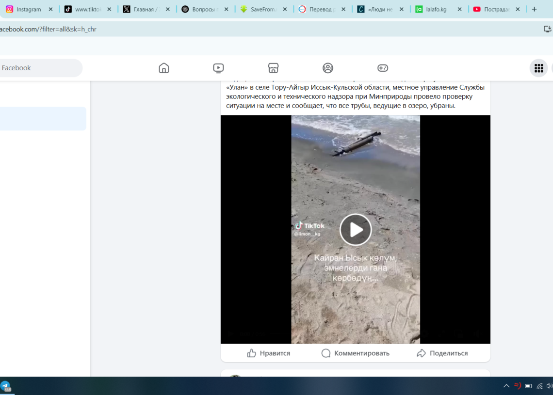Viewport: 553px width, 395px height.
Task: Show hidden system tray icons
Action: 506,386
